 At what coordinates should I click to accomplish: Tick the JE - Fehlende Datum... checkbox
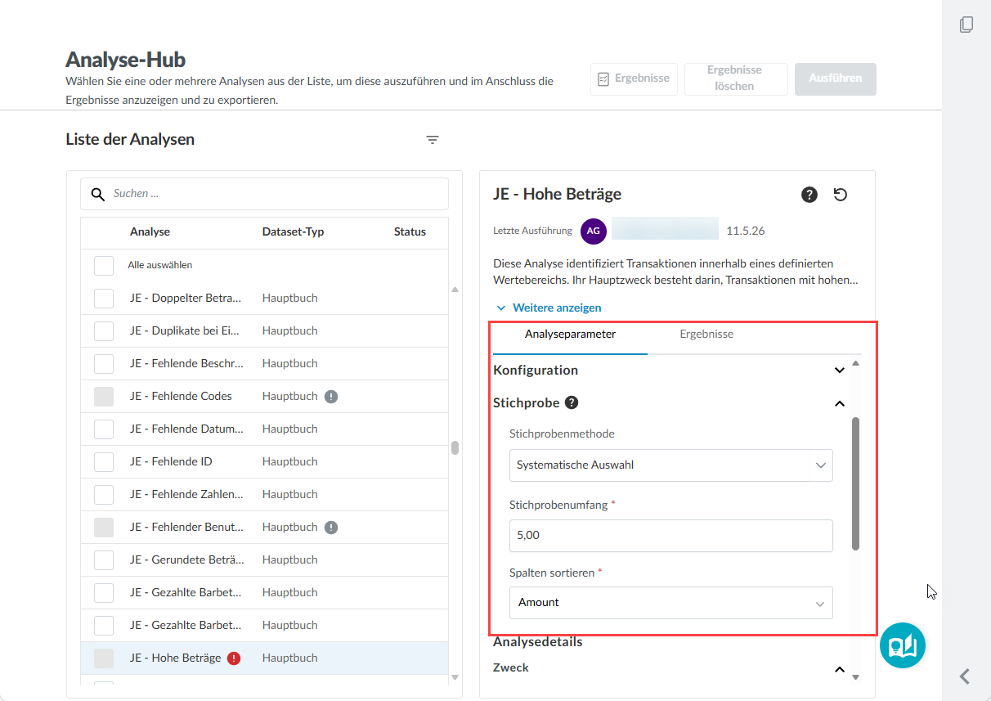pos(104,429)
